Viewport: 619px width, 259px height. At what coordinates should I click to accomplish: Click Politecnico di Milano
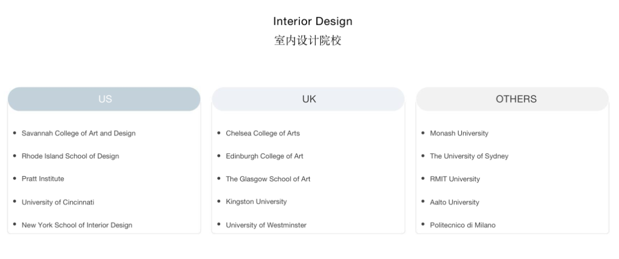(463, 225)
